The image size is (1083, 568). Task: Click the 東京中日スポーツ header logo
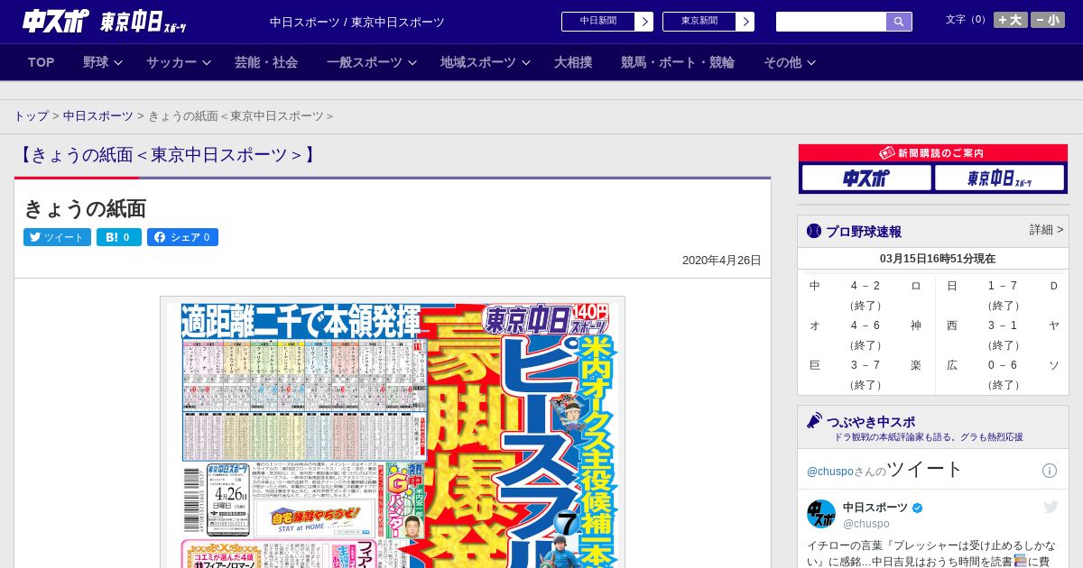(x=143, y=22)
